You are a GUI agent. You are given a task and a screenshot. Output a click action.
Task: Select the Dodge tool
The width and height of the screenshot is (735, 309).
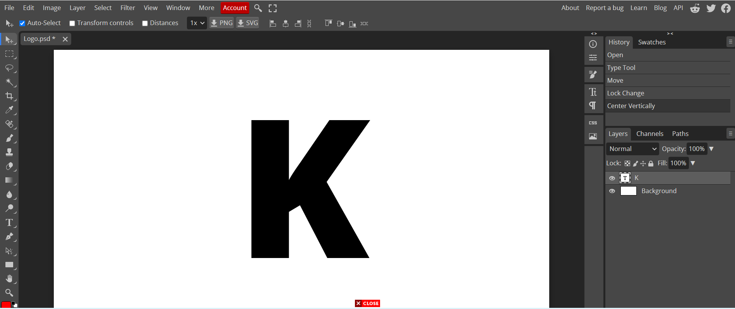[x=9, y=209]
